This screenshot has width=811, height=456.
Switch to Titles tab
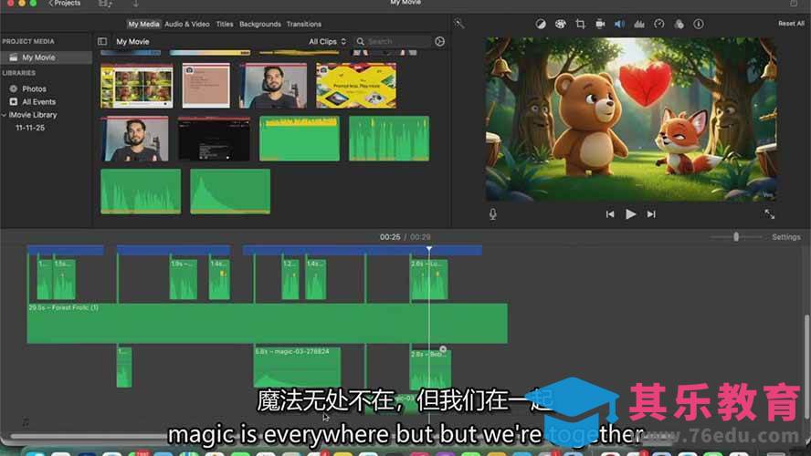[x=225, y=24]
